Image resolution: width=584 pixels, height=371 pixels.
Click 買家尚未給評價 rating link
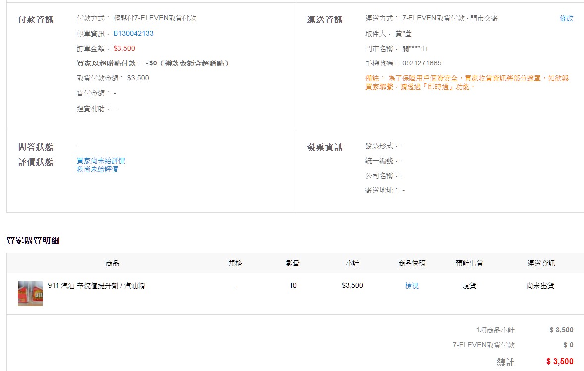tap(101, 161)
